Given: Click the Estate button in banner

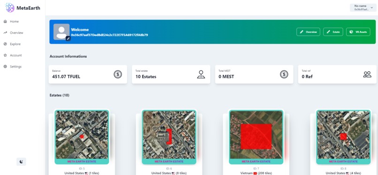Looking at the screenshot, I should (333, 32).
